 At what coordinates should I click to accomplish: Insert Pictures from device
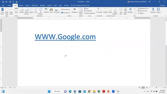coord(22,10)
